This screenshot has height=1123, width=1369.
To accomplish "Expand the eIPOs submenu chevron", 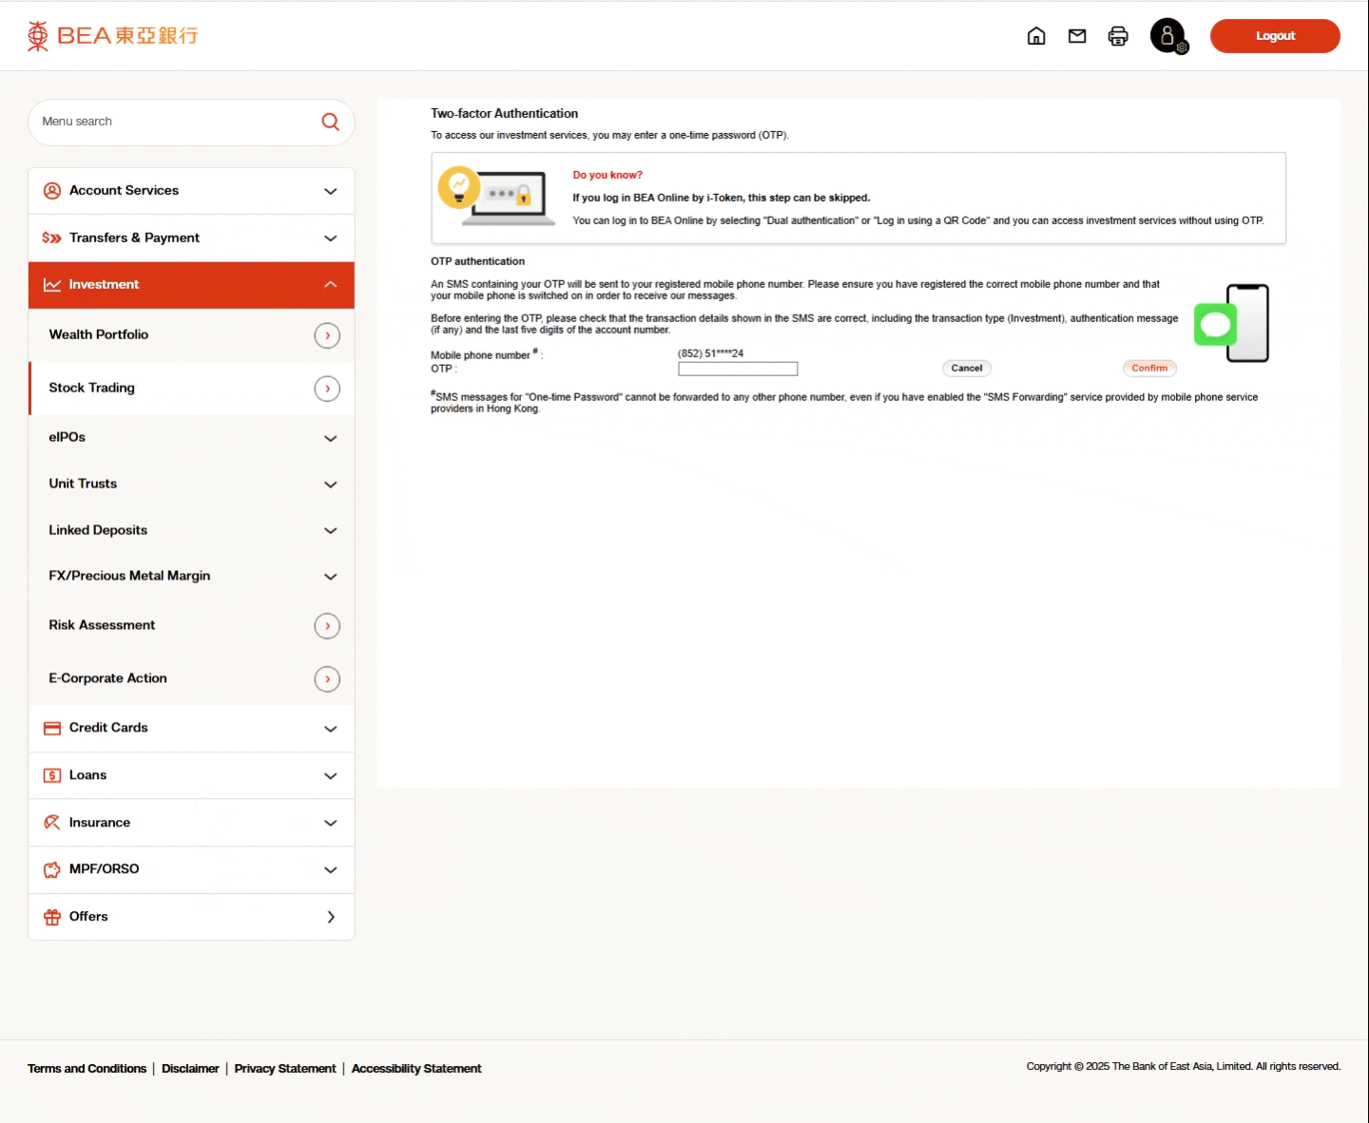I will point(331,439).
